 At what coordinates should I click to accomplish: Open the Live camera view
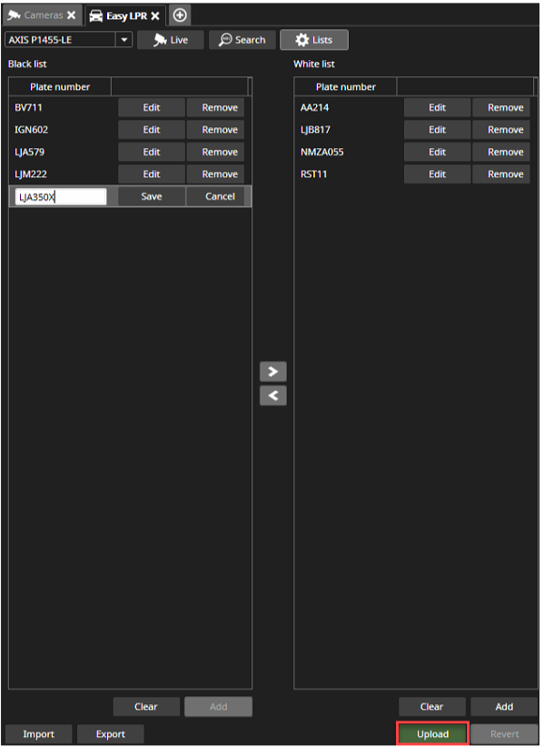171,40
